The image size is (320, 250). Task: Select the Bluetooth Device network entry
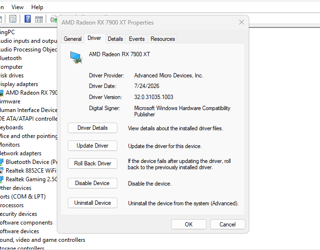tap(31, 162)
